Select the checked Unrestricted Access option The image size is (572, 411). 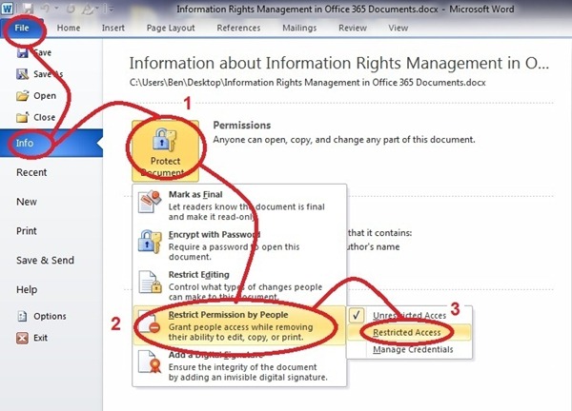tap(409, 315)
